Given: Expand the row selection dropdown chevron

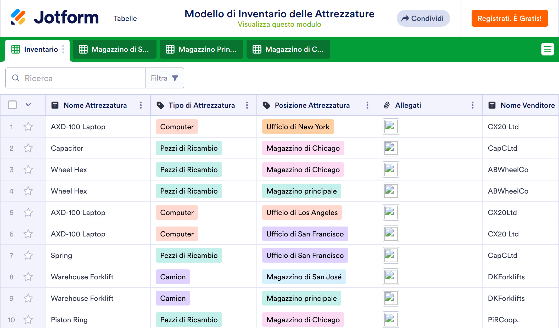Looking at the screenshot, I should coord(28,105).
